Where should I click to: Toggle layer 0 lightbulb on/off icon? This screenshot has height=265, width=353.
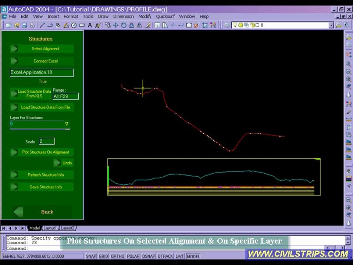(x=235, y=25)
